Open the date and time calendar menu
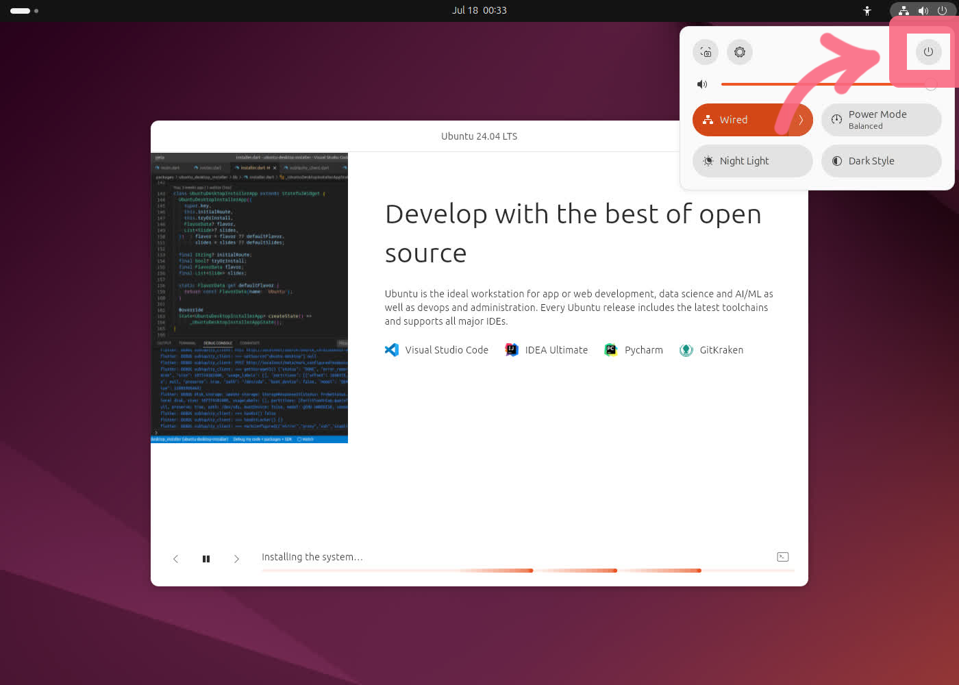The height and width of the screenshot is (685, 959). (x=480, y=10)
